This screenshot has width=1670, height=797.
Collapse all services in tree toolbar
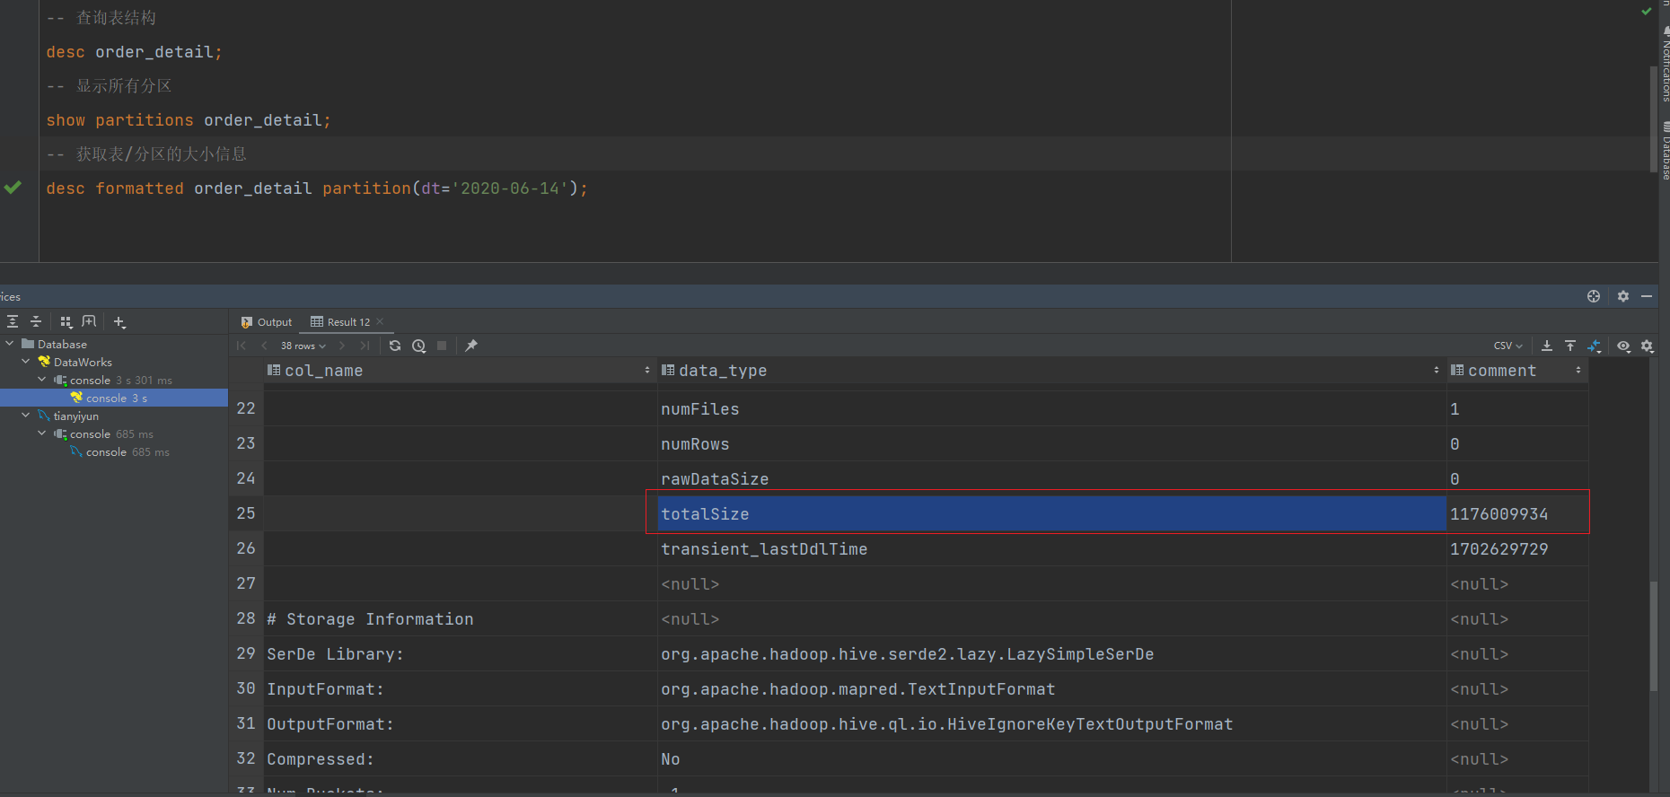(36, 321)
